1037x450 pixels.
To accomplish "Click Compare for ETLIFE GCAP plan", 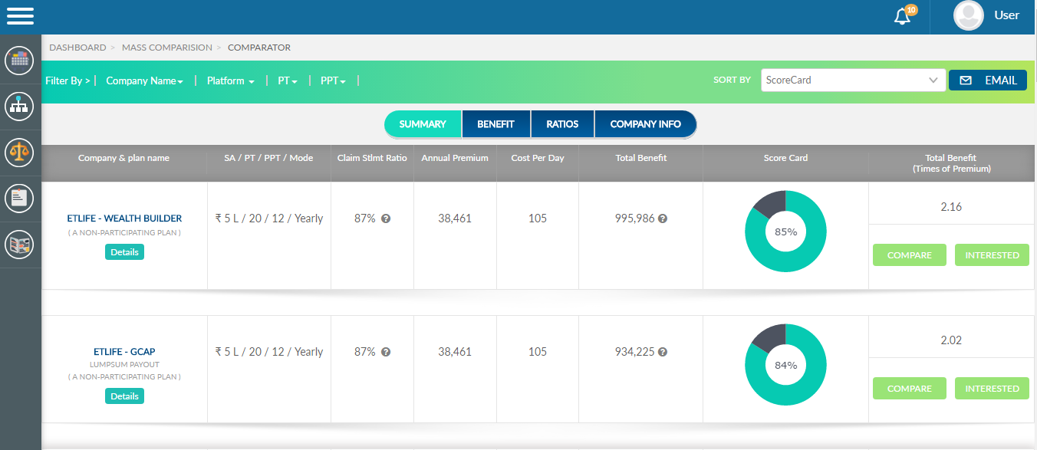I will [x=909, y=389].
